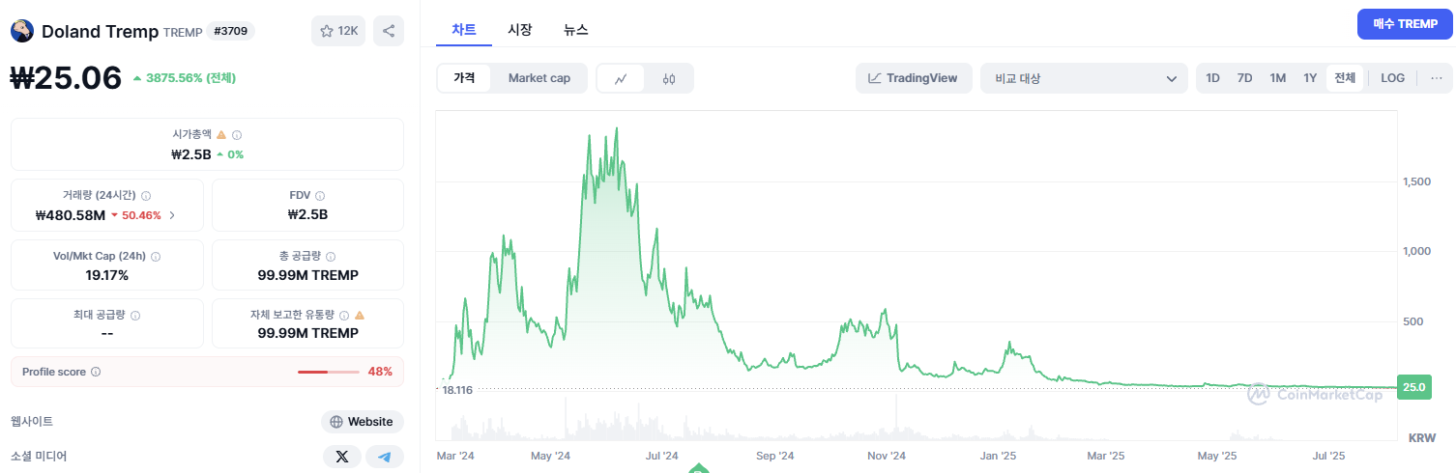
Task: Click the May '24 axis label
Action: pos(551,456)
